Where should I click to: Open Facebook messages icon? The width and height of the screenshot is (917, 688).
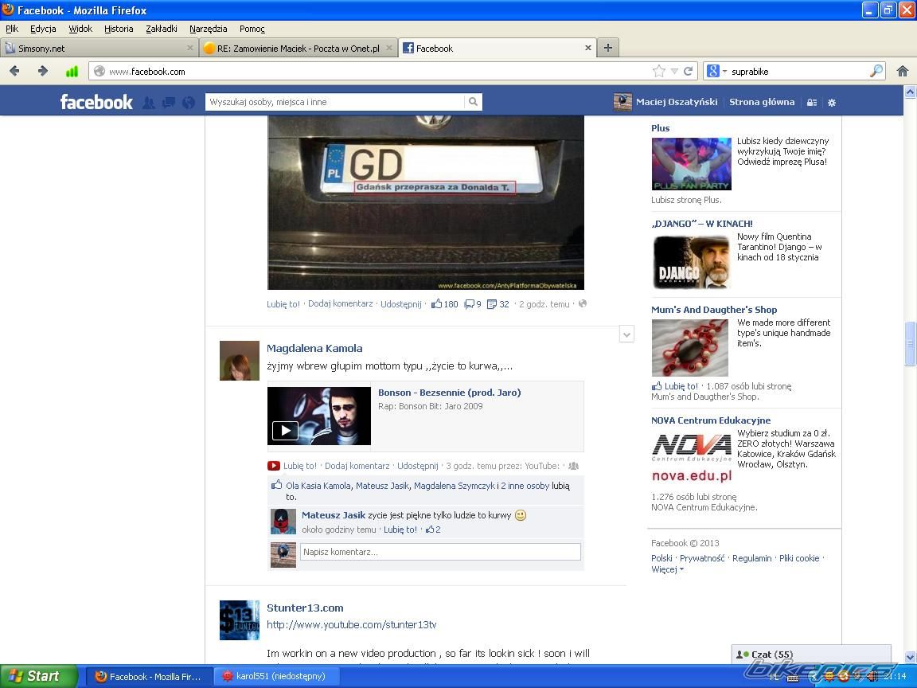click(x=169, y=103)
